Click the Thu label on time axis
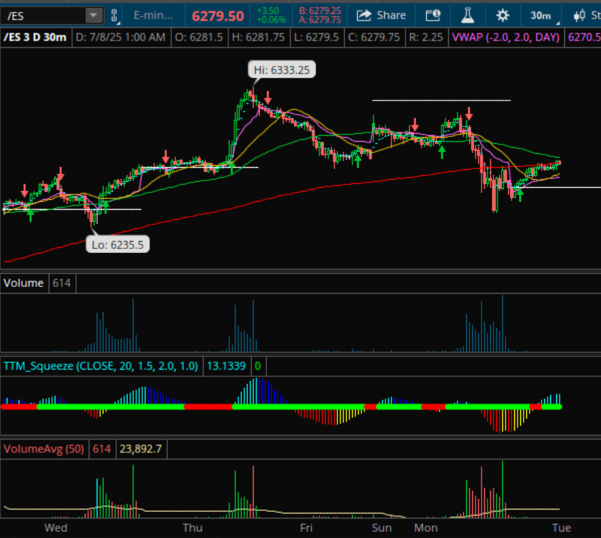Image resolution: width=601 pixels, height=538 pixels. pyautogui.click(x=192, y=528)
